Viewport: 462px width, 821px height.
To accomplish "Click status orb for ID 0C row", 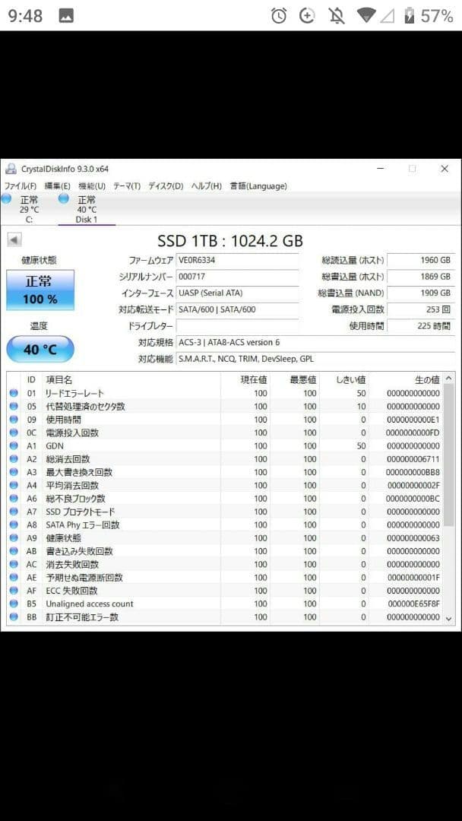I will (x=14, y=433).
